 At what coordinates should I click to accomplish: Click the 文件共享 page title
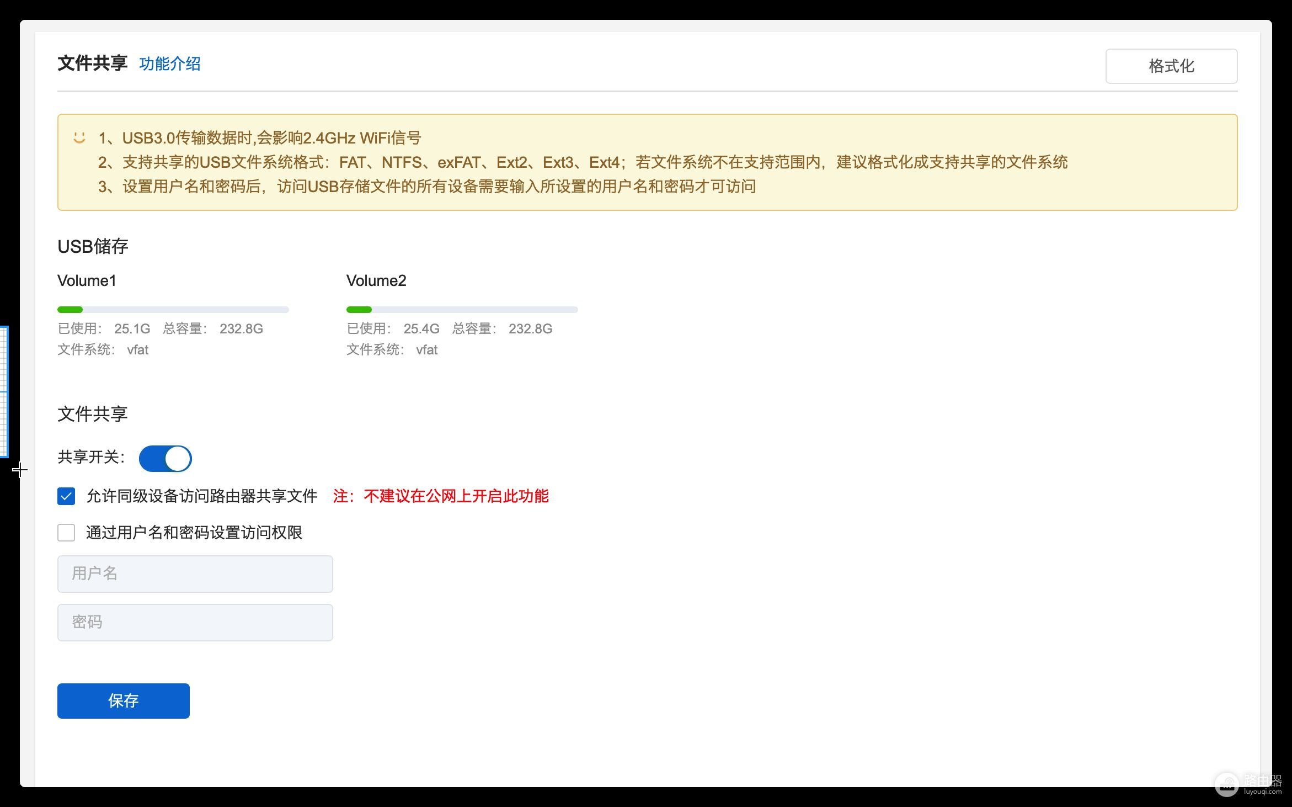(x=92, y=63)
